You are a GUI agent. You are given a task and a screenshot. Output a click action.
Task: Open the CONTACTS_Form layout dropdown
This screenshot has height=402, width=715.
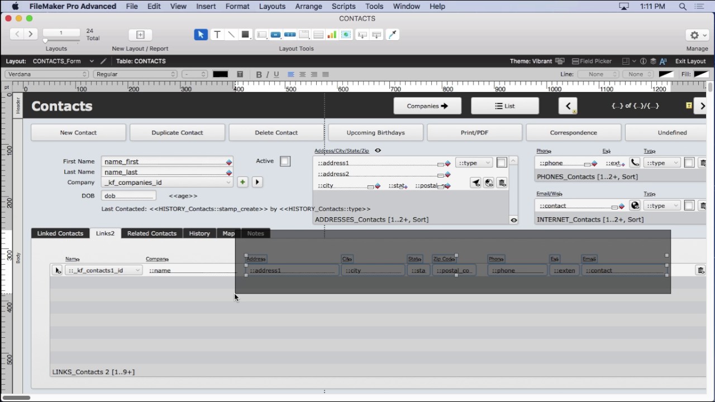[63, 61]
